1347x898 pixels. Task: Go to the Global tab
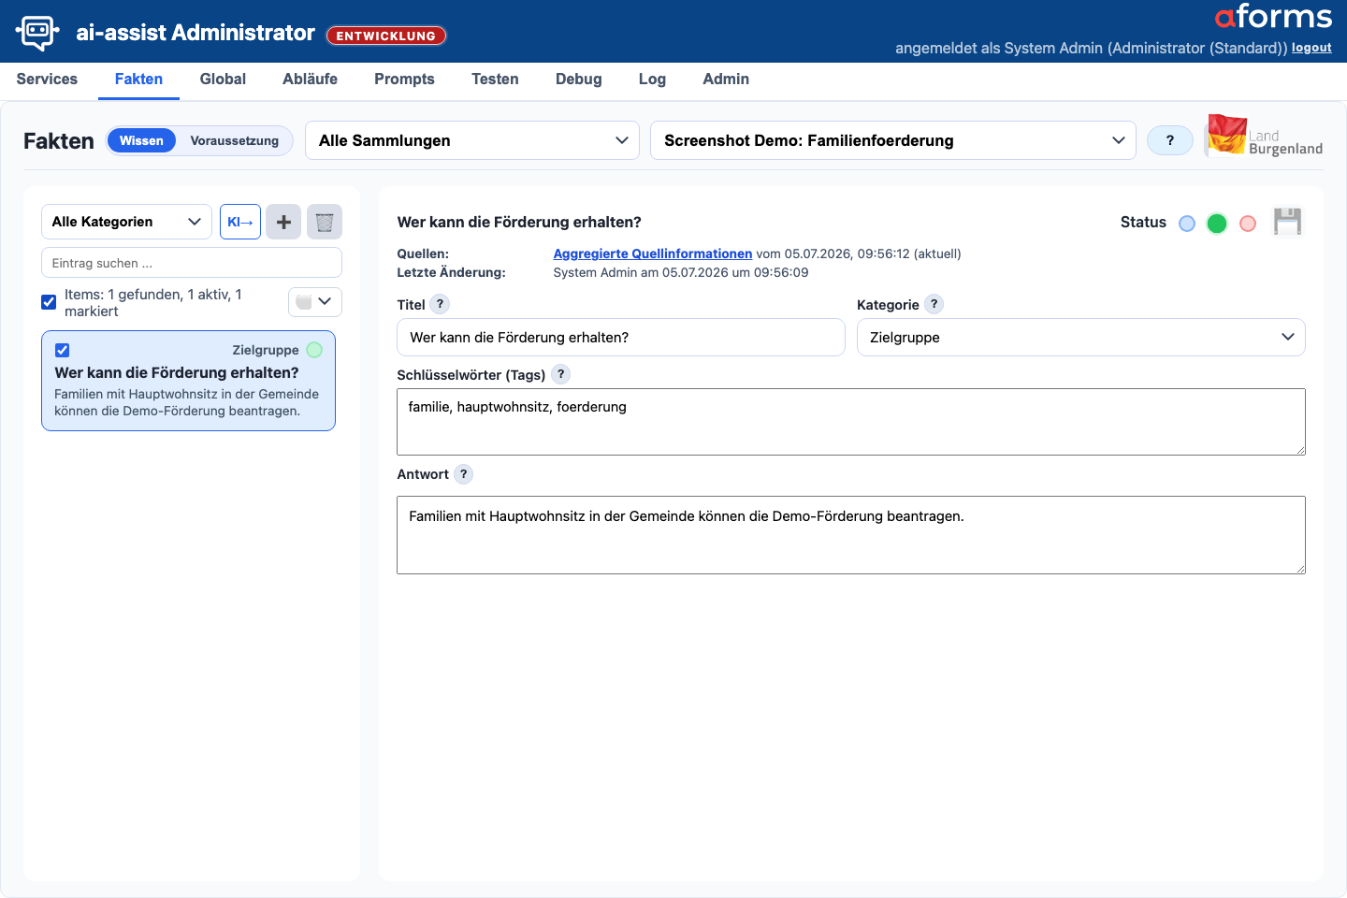pos(223,80)
